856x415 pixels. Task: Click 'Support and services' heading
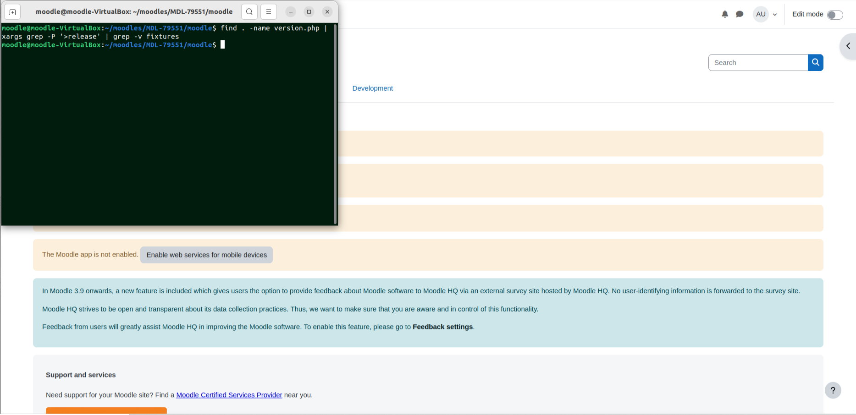(81, 375)
